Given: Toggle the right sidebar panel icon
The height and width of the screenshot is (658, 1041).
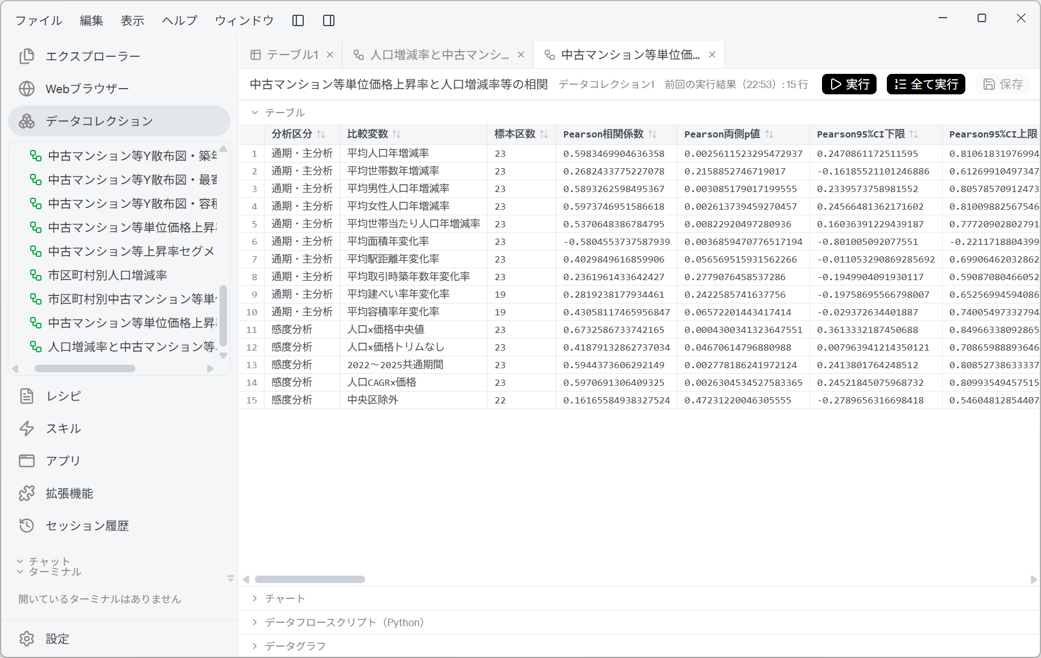Looking at the screenshot, I should (x=329, y=20).
